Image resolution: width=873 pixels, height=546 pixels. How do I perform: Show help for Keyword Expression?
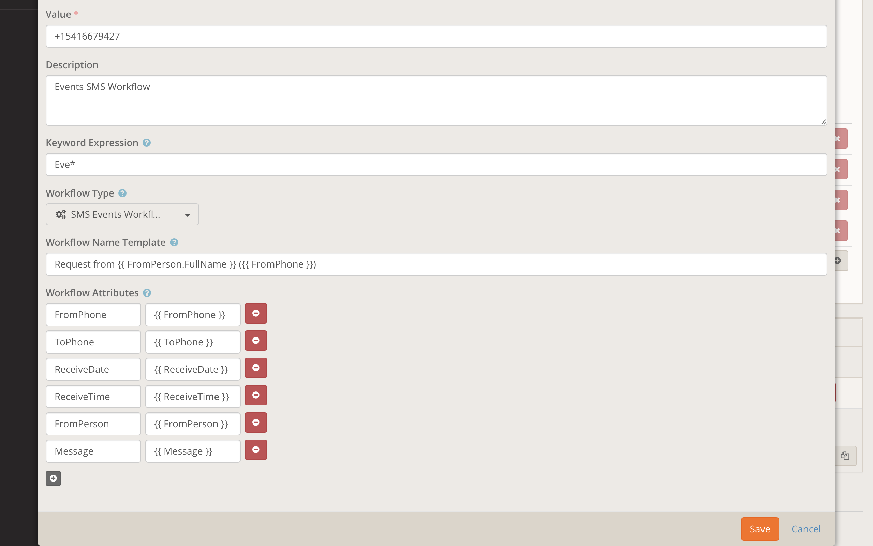coord(146,143)
